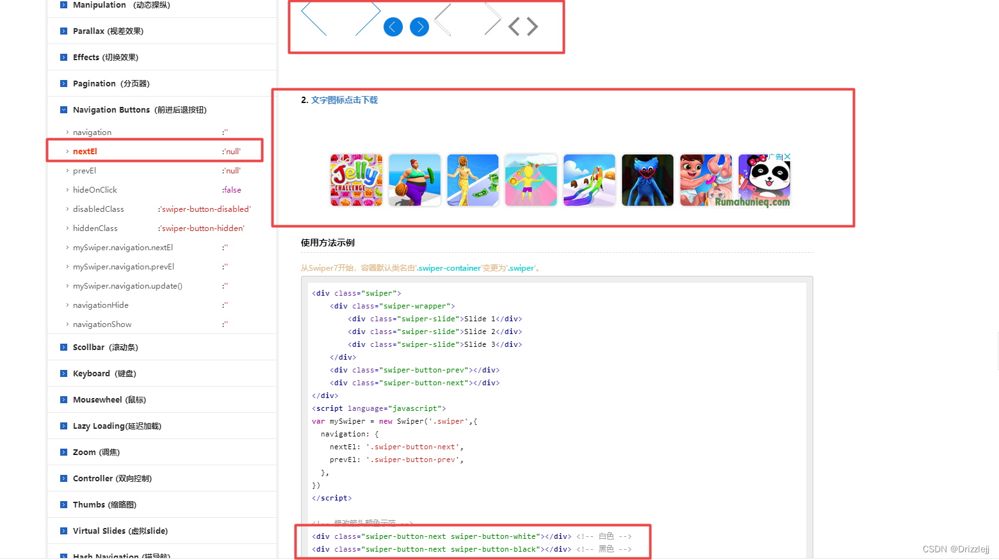This screenshot has height=560, width=999.
Task: Expand the Effects section square icon
Action: pyautogui.click(x=63, y=57)
